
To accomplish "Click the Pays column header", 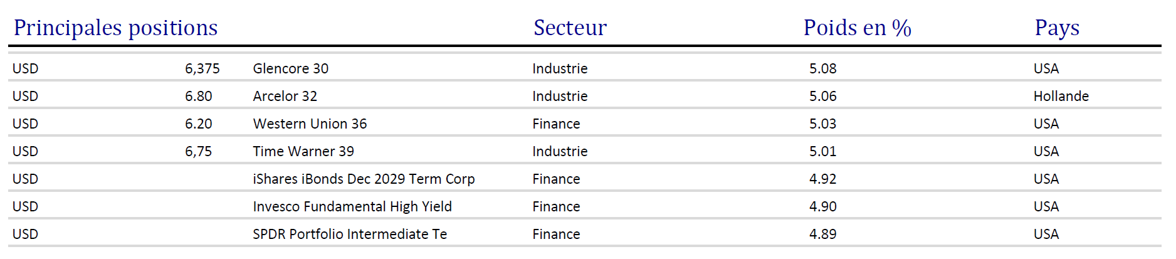I will [1057, 28].
